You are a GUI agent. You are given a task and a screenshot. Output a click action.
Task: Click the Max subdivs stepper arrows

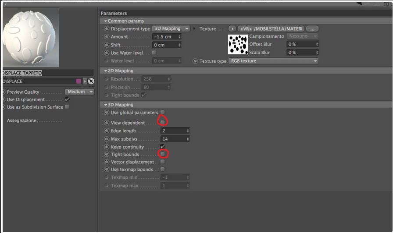click(188, 139)
